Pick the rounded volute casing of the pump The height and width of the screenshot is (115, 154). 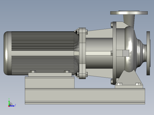pos(129,49)
